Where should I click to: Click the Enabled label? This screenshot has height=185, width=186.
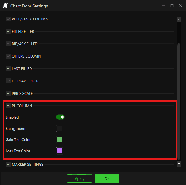tap(12, 117)
